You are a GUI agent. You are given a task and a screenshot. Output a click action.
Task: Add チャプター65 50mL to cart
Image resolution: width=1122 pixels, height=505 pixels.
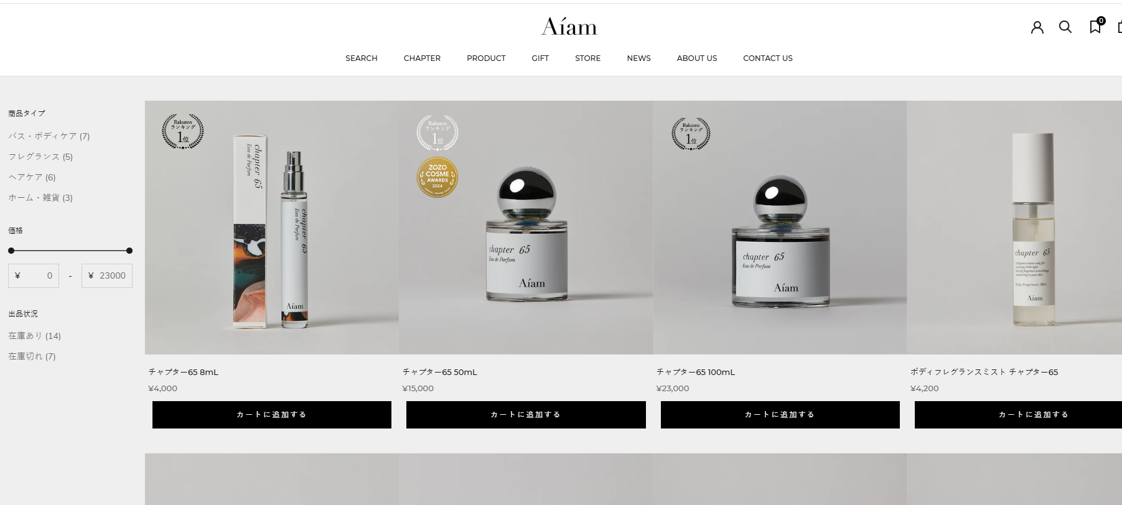[x=526, y=415]
